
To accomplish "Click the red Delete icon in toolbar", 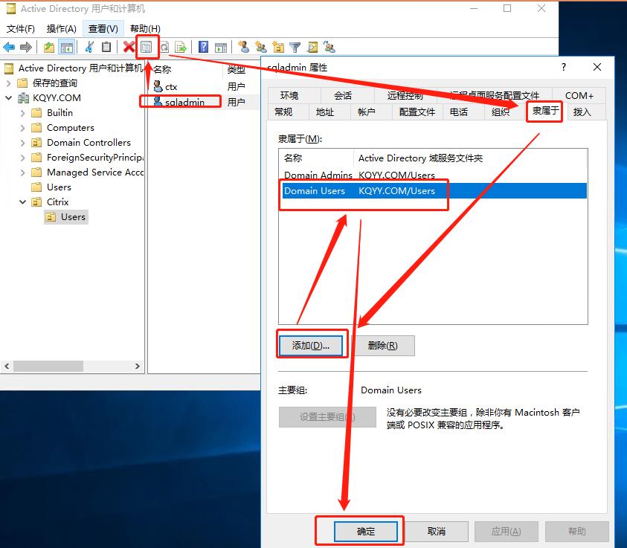I will [129, 48].
